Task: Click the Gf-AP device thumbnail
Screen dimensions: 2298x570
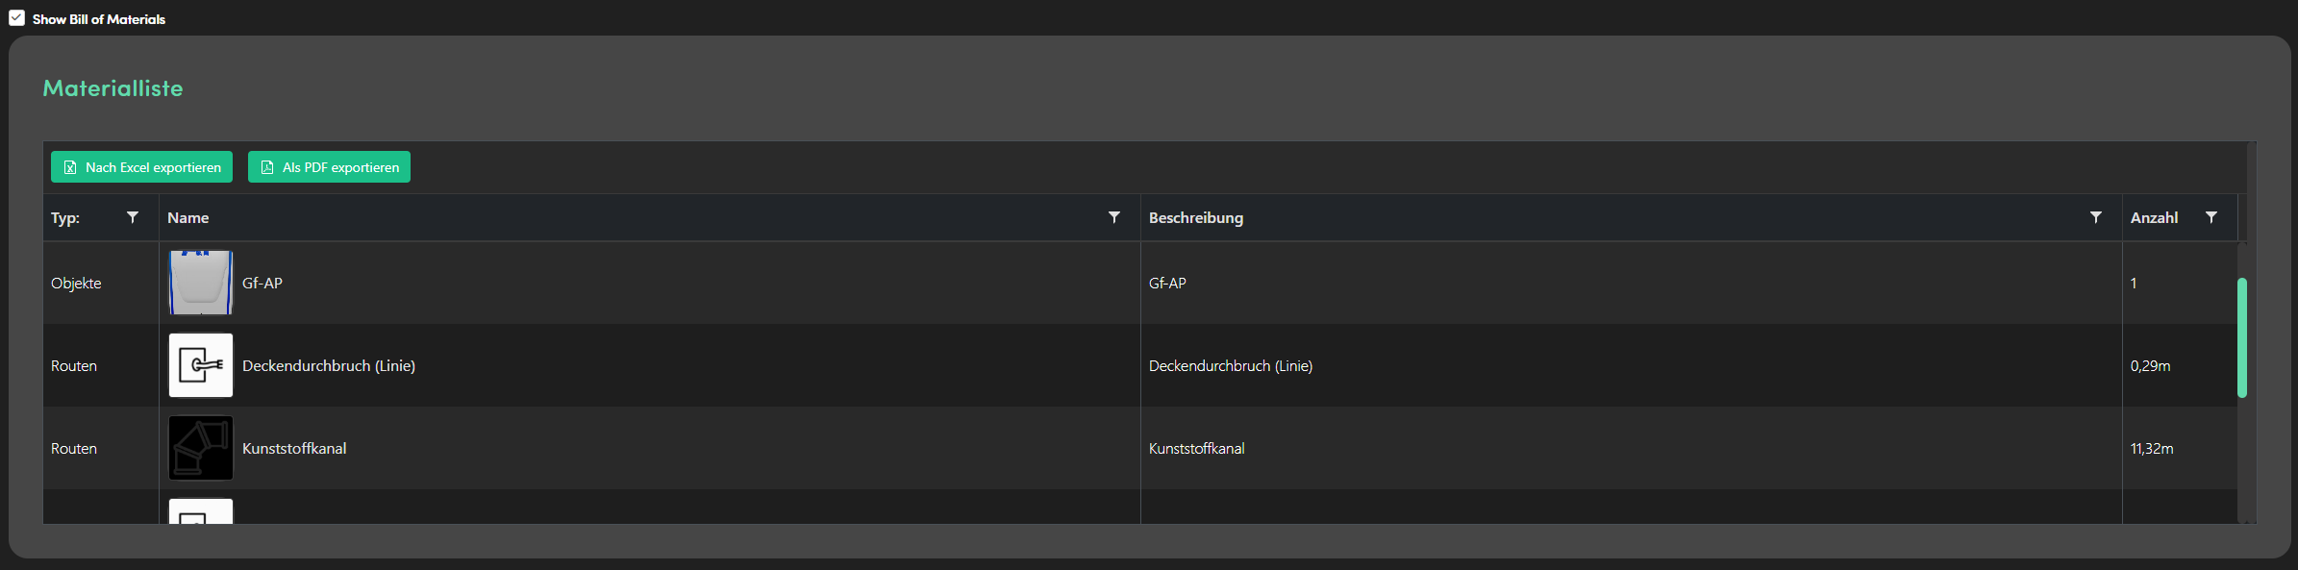Action: coord(201,283)
